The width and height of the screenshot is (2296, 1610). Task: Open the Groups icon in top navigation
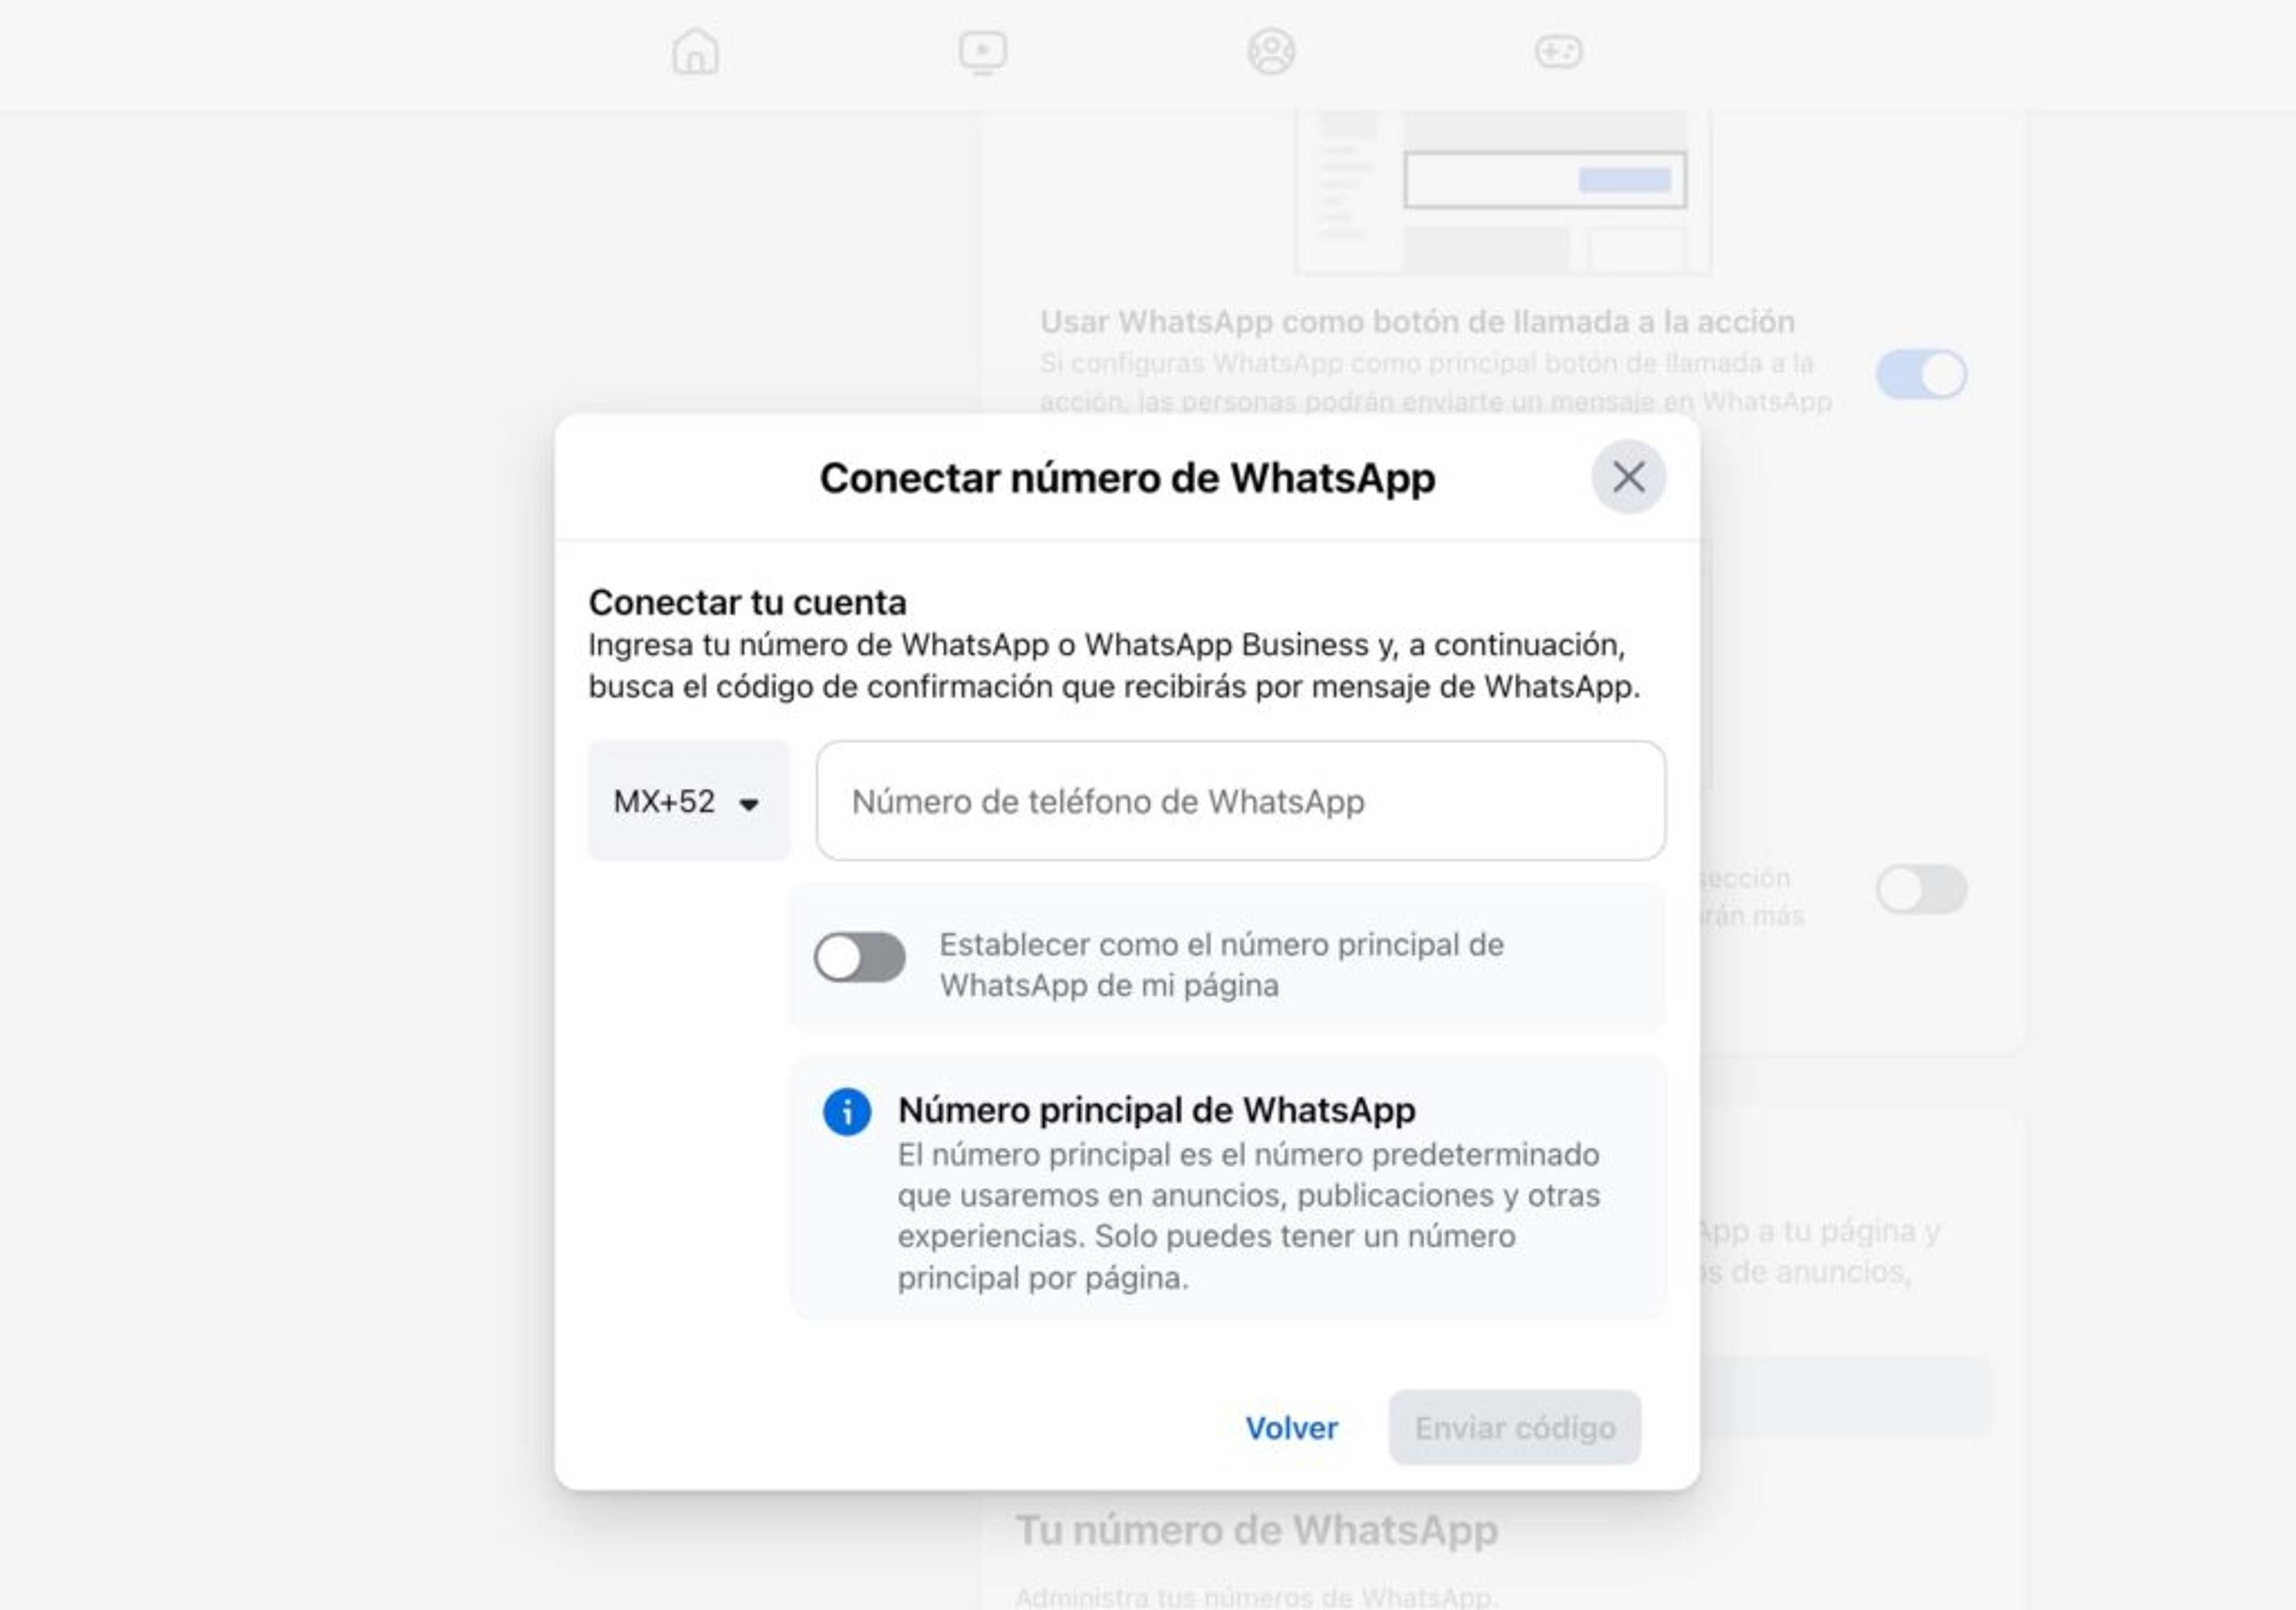(x=1271, y=52)
